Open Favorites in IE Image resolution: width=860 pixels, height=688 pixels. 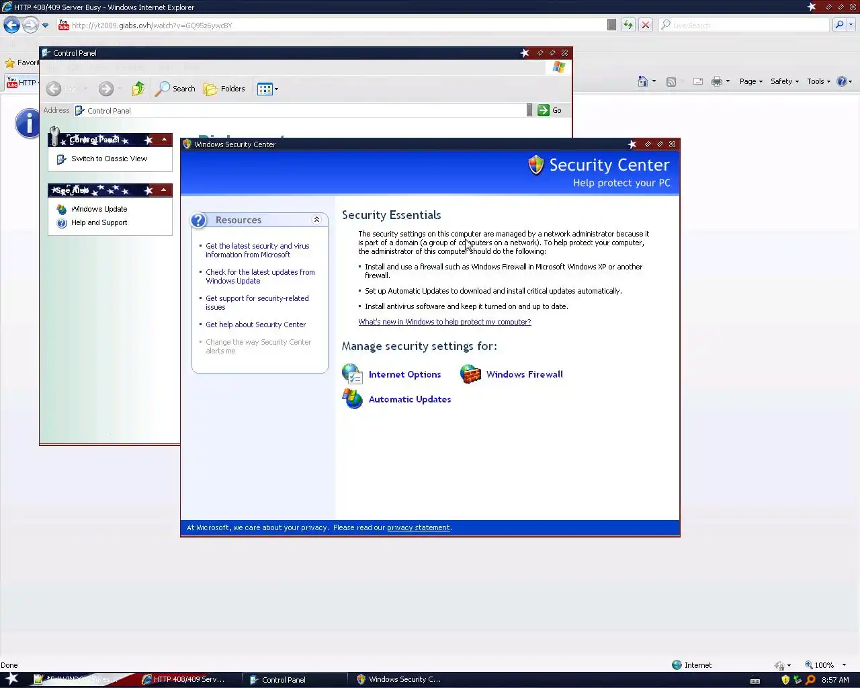(x=21, y=62)
